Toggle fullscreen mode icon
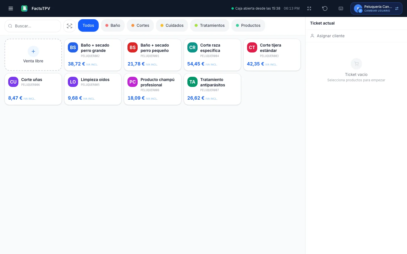 coord(309,8)
